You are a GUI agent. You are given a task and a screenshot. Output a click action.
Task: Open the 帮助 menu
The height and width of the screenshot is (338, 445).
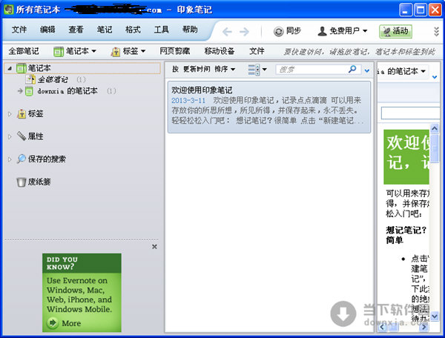click(x=190, y=30)
